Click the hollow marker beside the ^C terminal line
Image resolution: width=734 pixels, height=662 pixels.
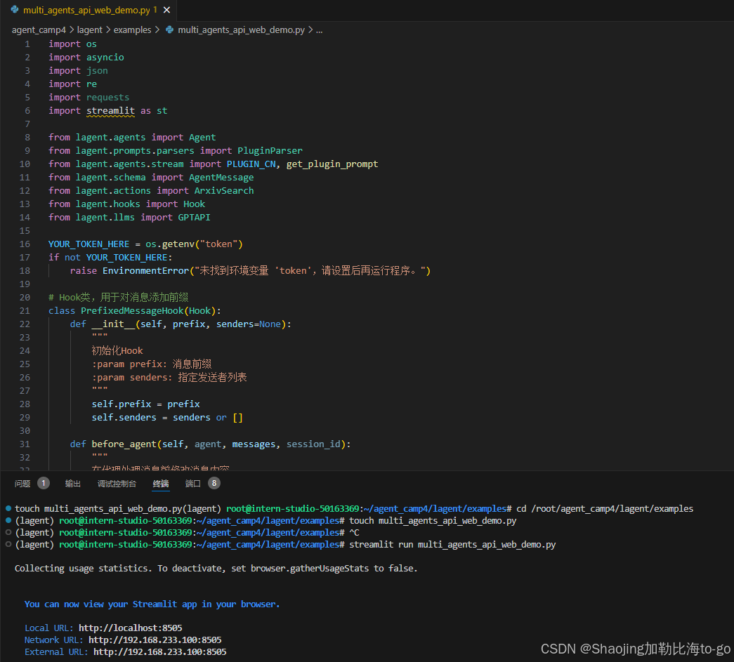pos(8,532)
